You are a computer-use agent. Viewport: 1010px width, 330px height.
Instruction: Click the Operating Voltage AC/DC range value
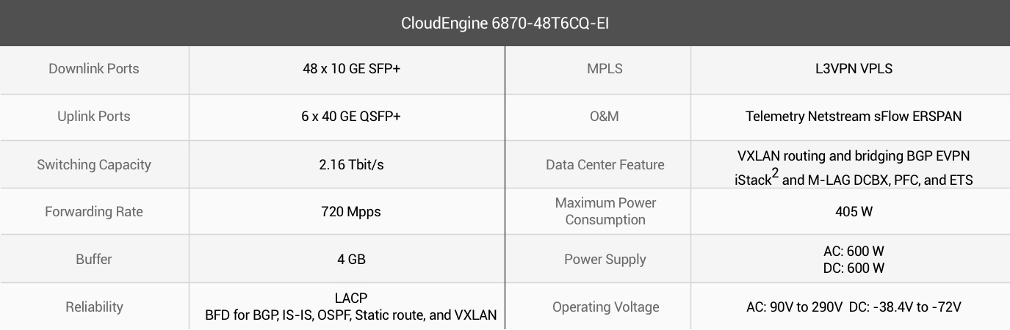854,307
